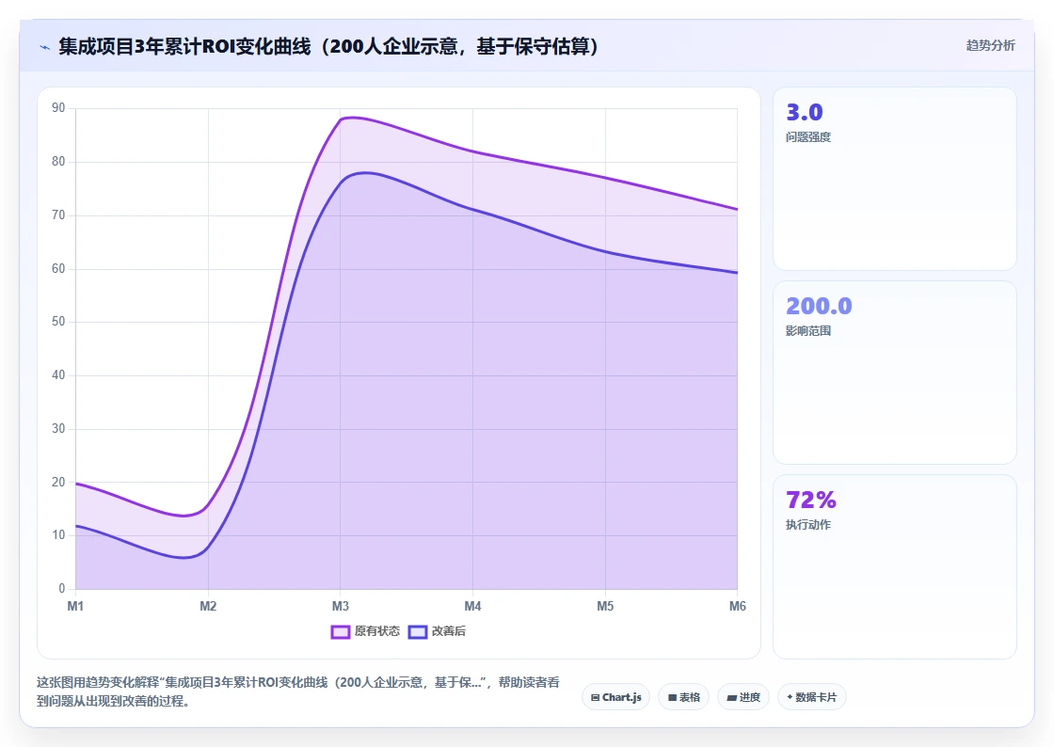Click the 90 y-axis value

tap(58, 108)
